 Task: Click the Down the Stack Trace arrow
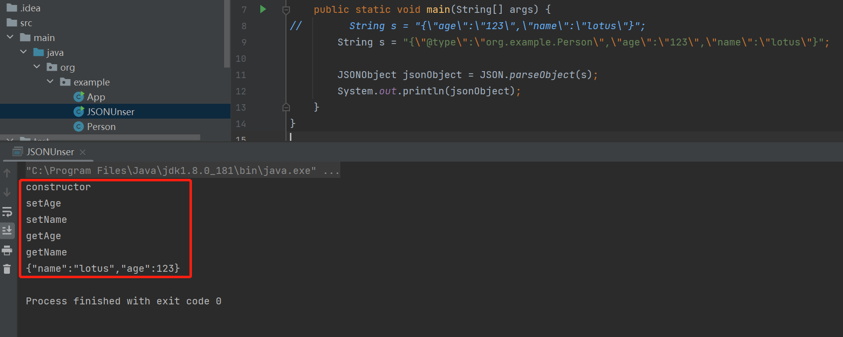click(x=7, y=192)
